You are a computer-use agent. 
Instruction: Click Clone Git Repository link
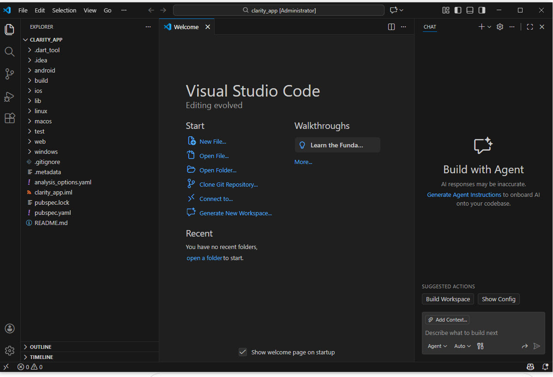point(228,184)
